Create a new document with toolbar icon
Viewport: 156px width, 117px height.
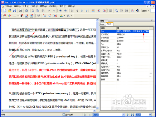pos(4,11)
